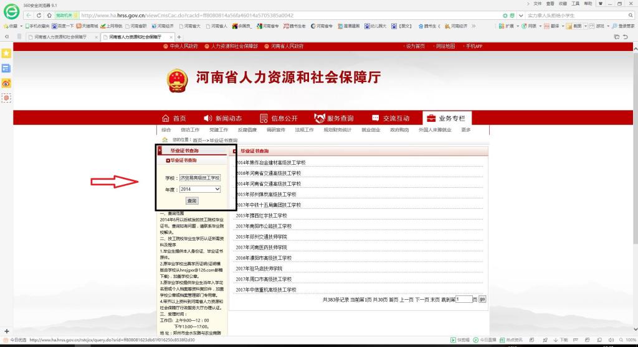Open the 网银 dropdown arrow
The height and width of the screenshot is (347, 638).
pyautogui.click(x=540, y=26)
